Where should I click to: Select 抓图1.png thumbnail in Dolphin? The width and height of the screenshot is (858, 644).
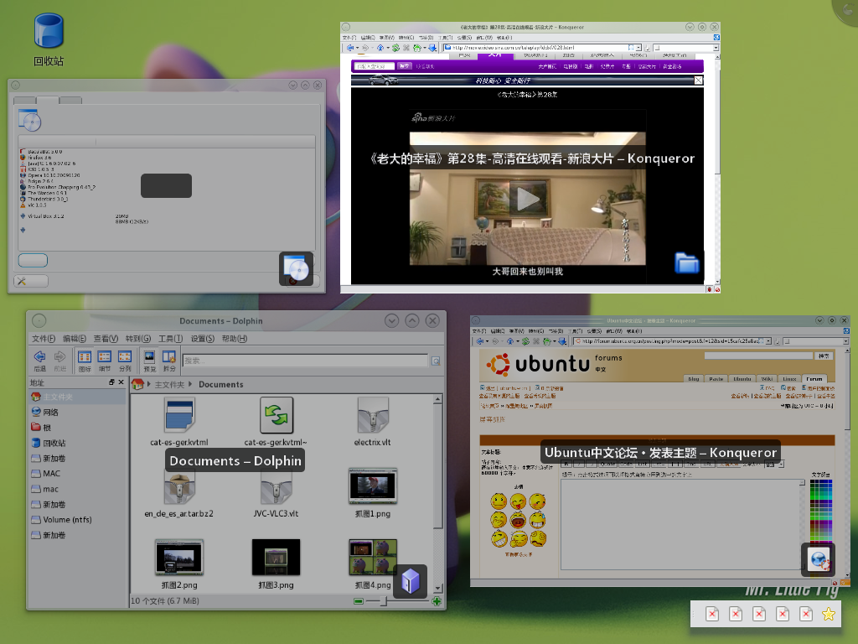coord(373,493)
